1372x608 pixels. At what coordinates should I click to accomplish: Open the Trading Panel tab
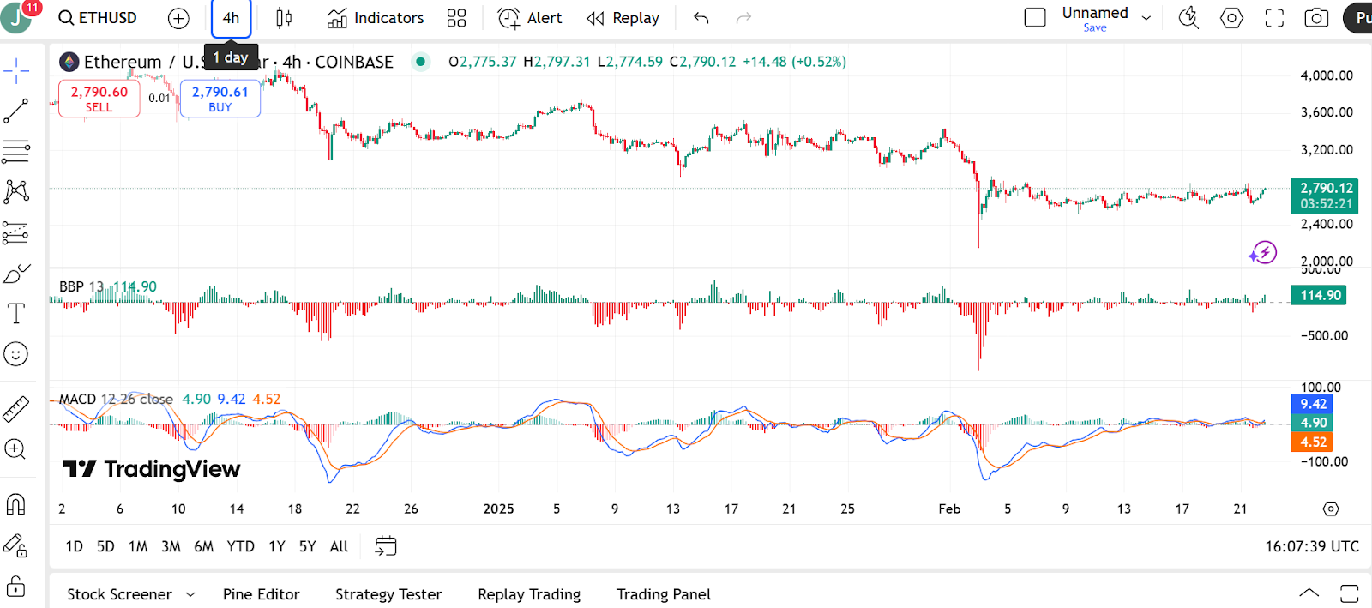pyautogui.click(x=664, y=594)
